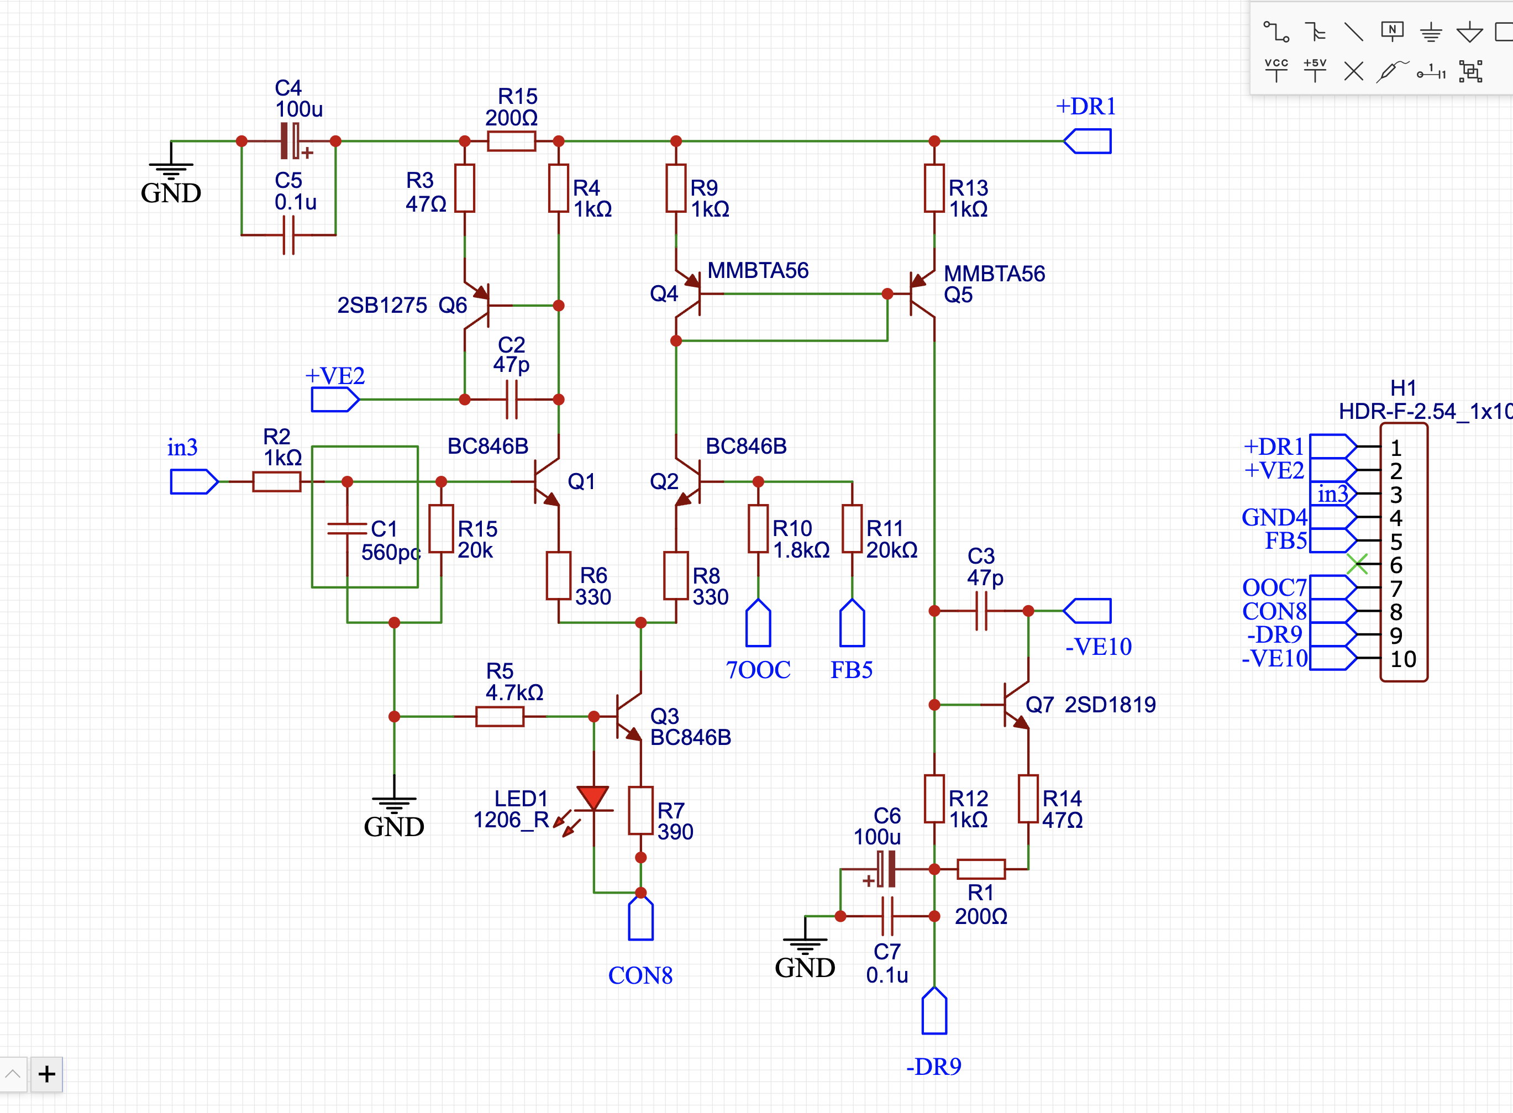Select capacitor C3 47p symbol
The width and height of the screenshot is (1513, 1113).
[981, 611]
